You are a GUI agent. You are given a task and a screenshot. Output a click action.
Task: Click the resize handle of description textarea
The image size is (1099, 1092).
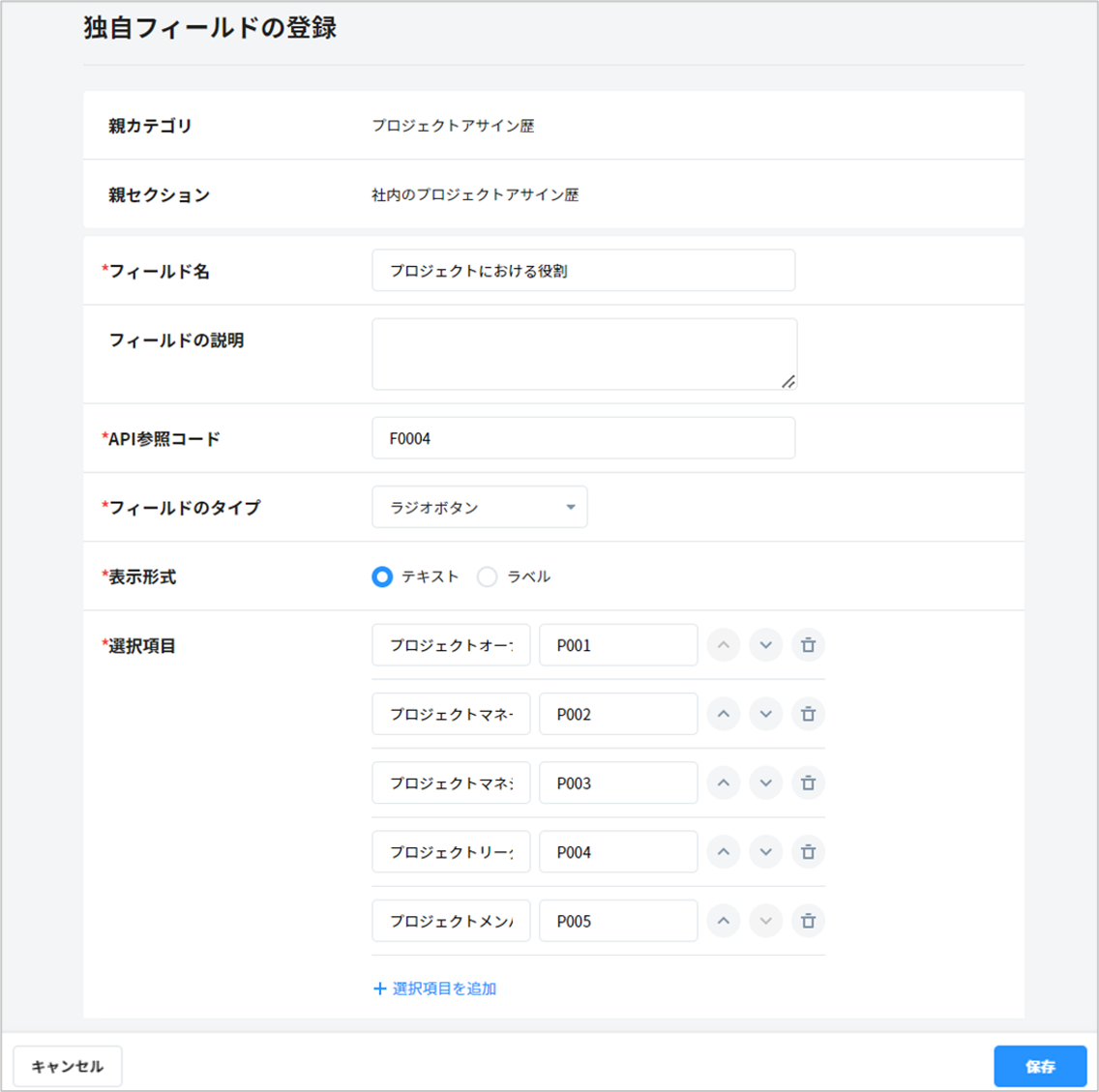[x=788, y=382]
